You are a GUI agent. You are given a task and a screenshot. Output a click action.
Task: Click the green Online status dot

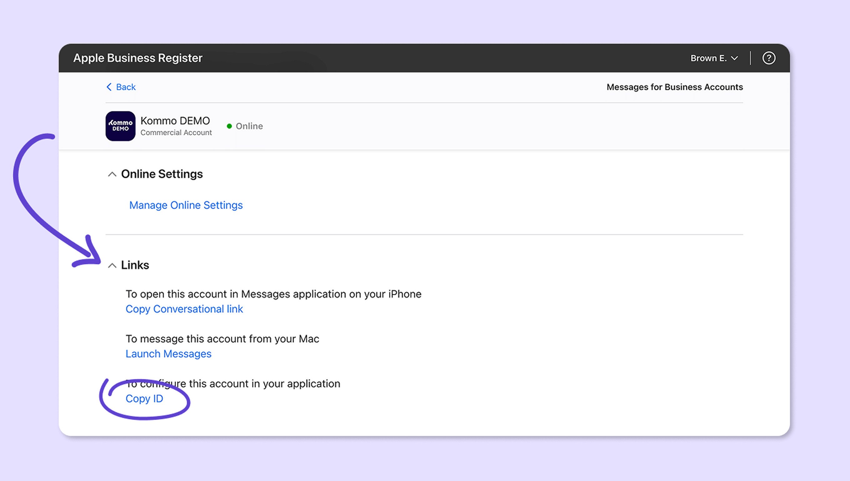[x=229, y=126]
